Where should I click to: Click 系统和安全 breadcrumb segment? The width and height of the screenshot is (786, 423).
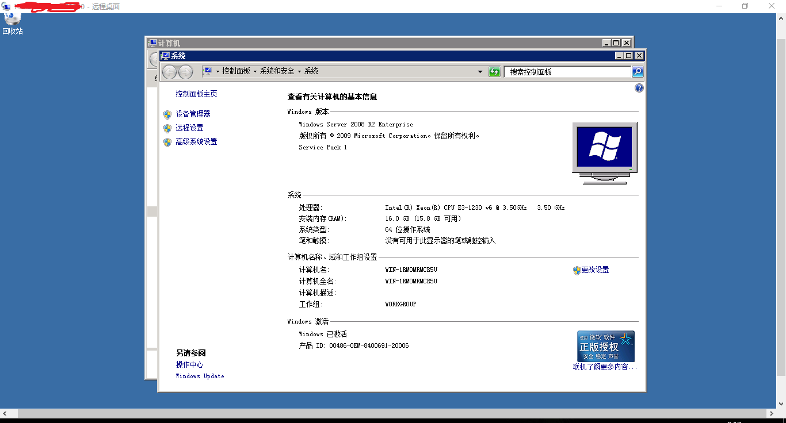(277, 71)
